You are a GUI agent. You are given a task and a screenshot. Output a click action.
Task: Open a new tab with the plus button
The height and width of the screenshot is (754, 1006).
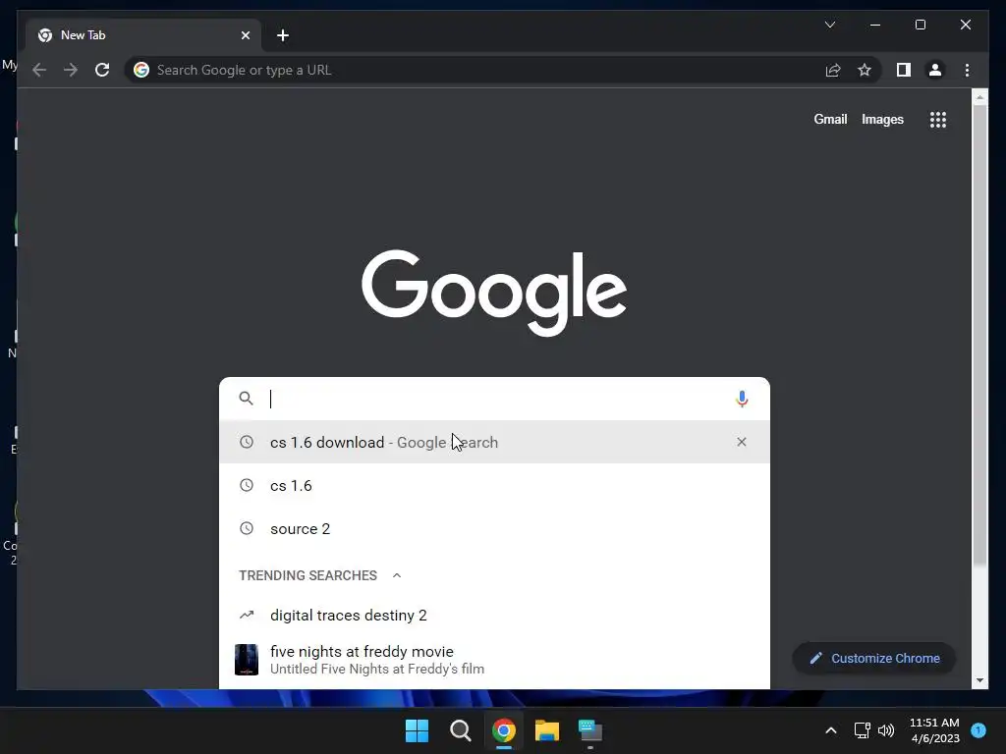(x=283, y=35)
